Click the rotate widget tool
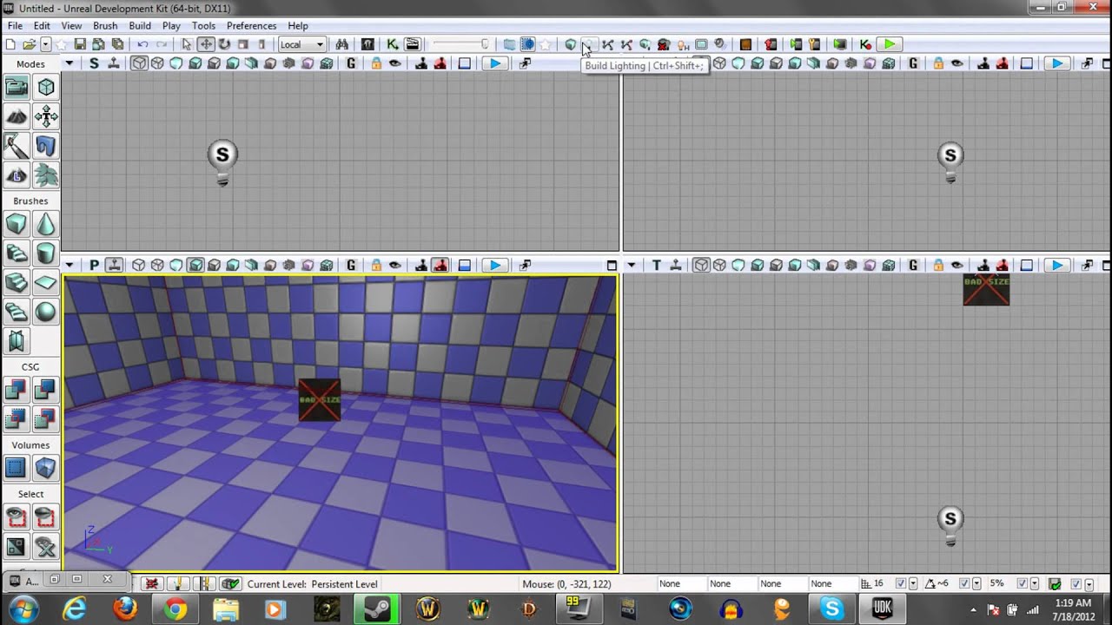This screenshot has height=625, width=1112. click(x=225, y=44)
